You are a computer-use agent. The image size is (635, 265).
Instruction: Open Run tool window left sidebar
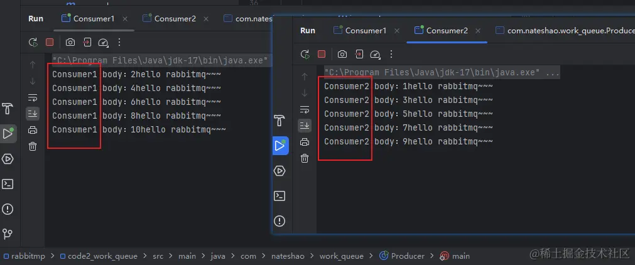[x=8, y=134]
